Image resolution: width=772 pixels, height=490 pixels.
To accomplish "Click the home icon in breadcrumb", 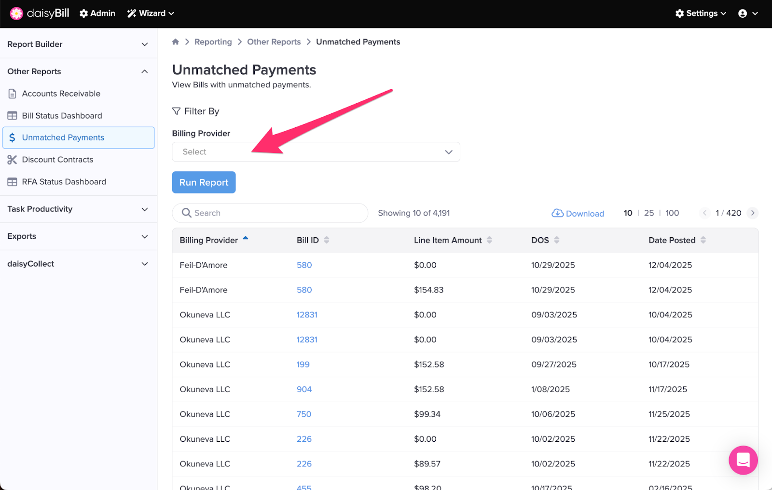I will click(x=176, y=42).
